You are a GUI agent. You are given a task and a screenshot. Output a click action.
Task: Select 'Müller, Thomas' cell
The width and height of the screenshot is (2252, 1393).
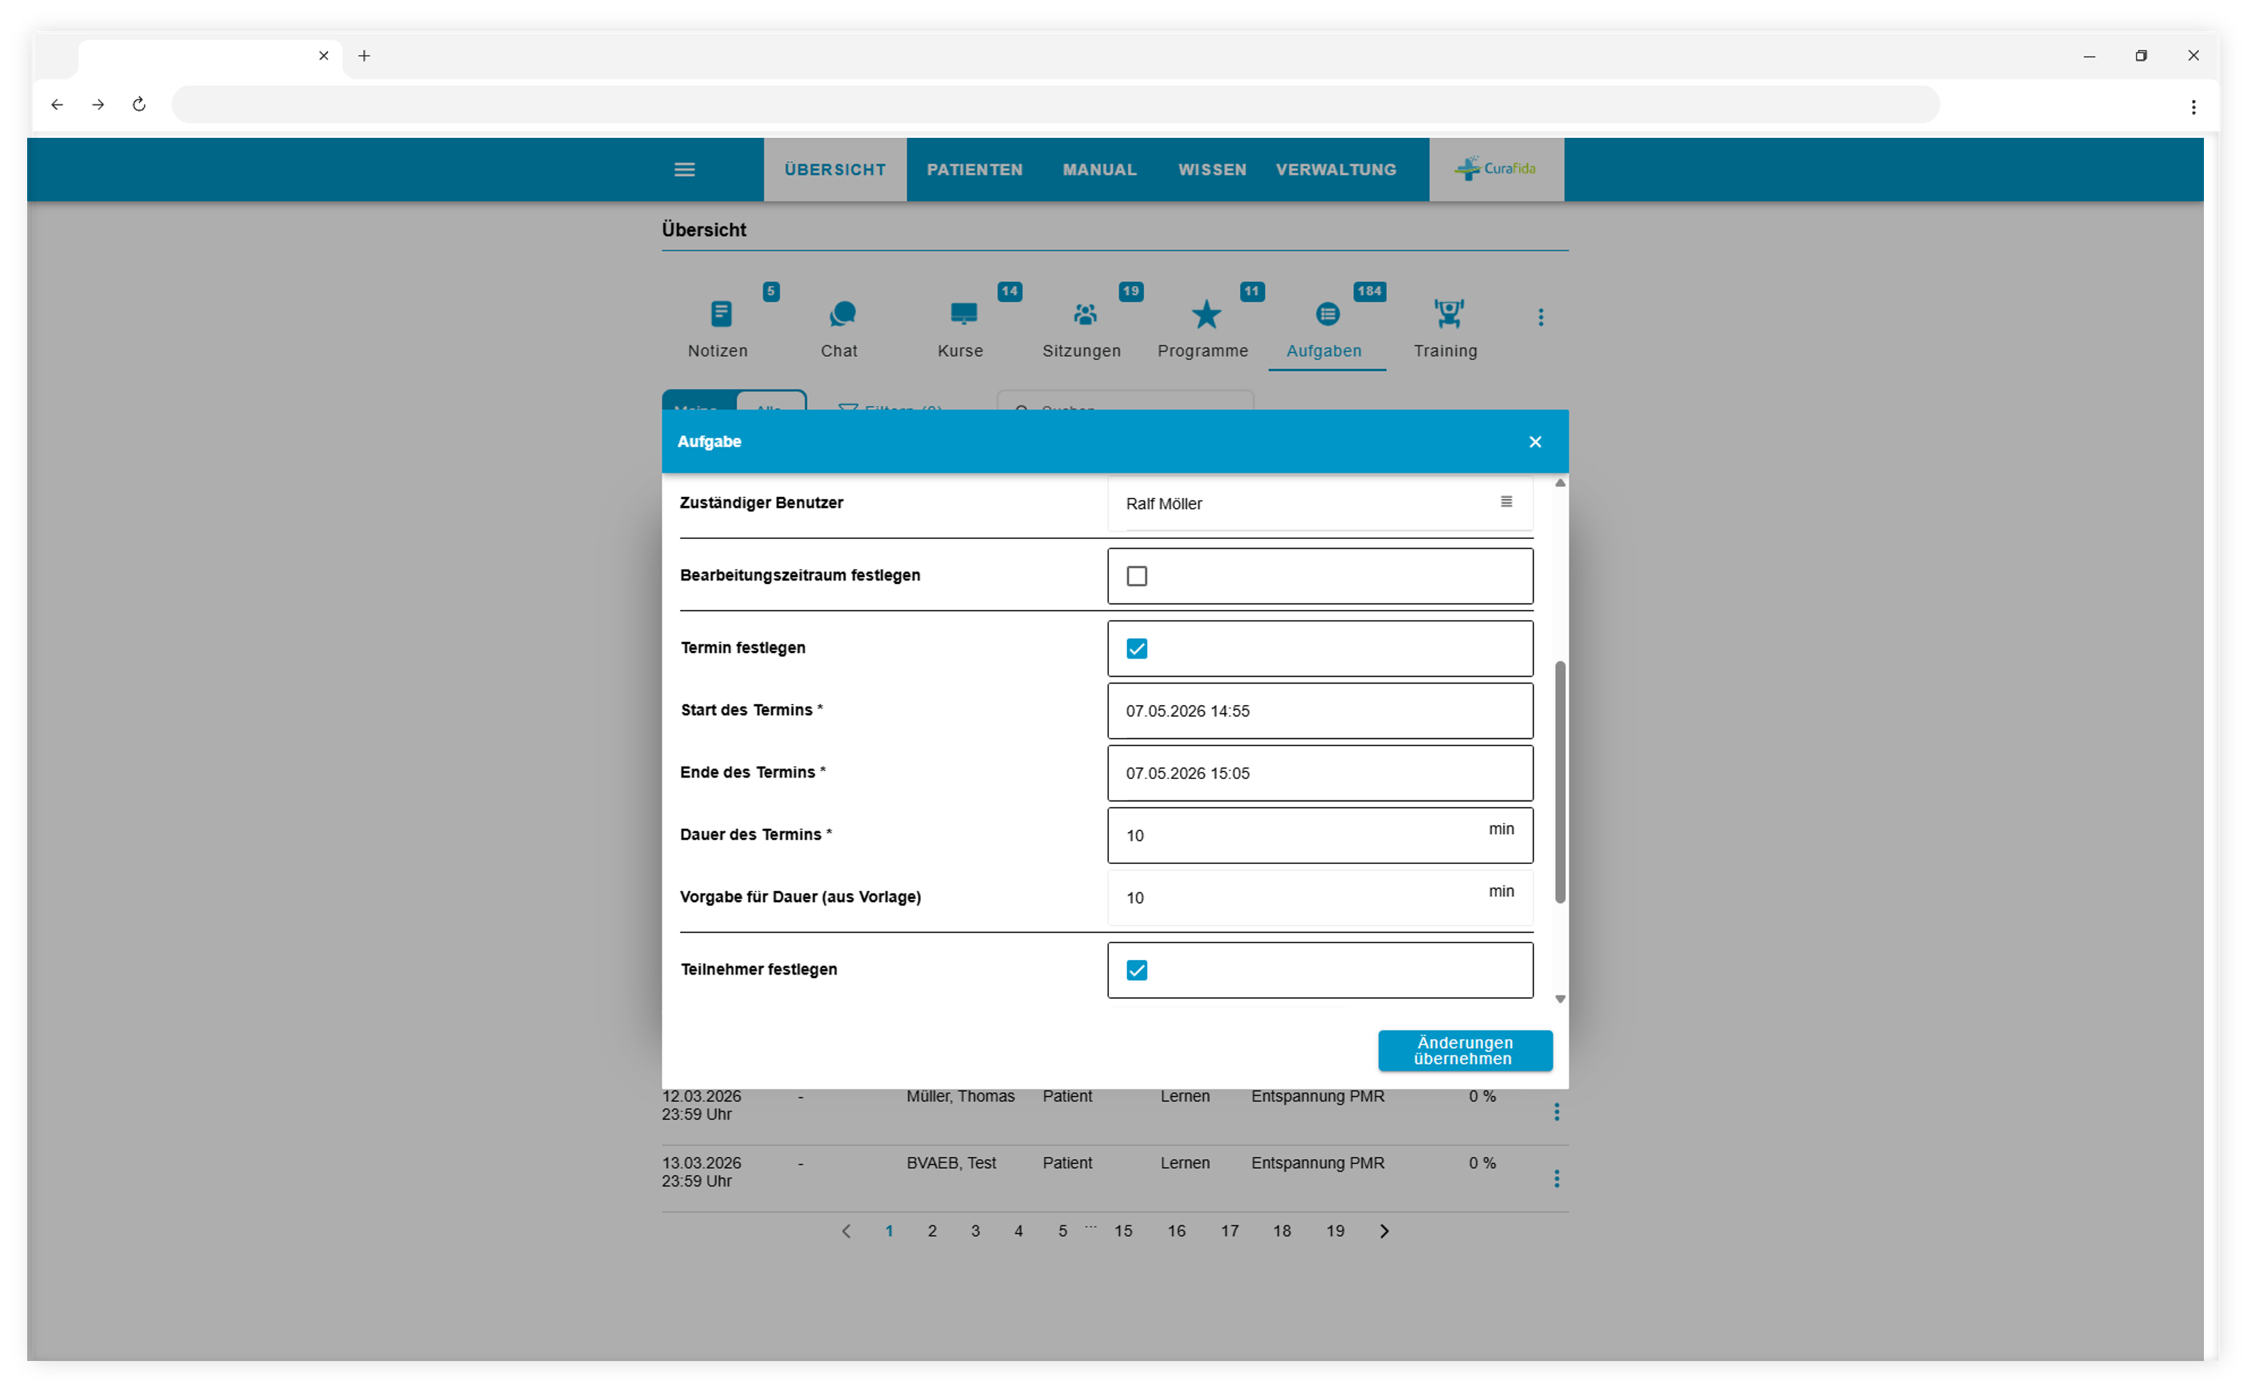tap(960, 1096)
